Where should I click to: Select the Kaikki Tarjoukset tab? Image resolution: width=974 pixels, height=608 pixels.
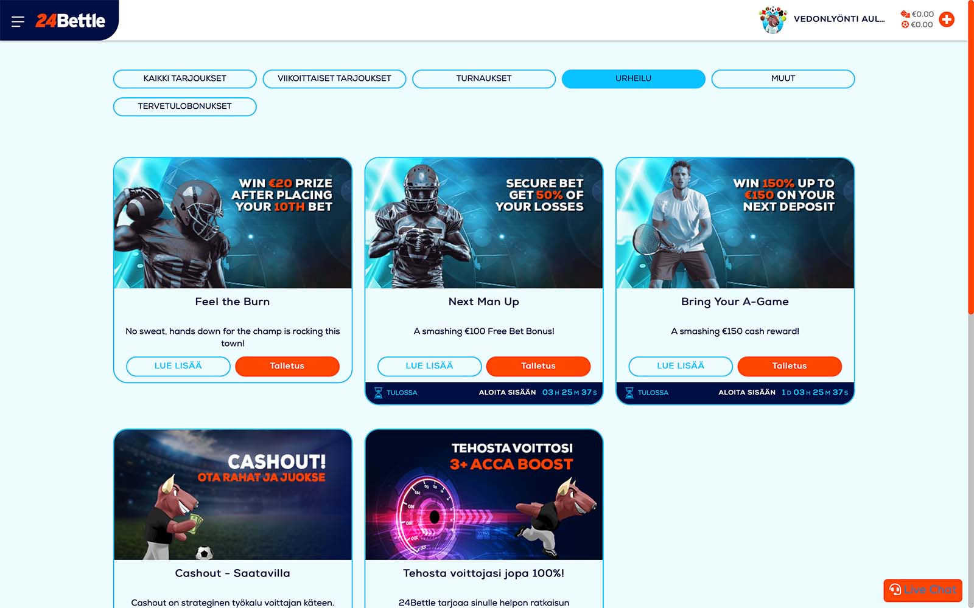click(x=184, y=78)
